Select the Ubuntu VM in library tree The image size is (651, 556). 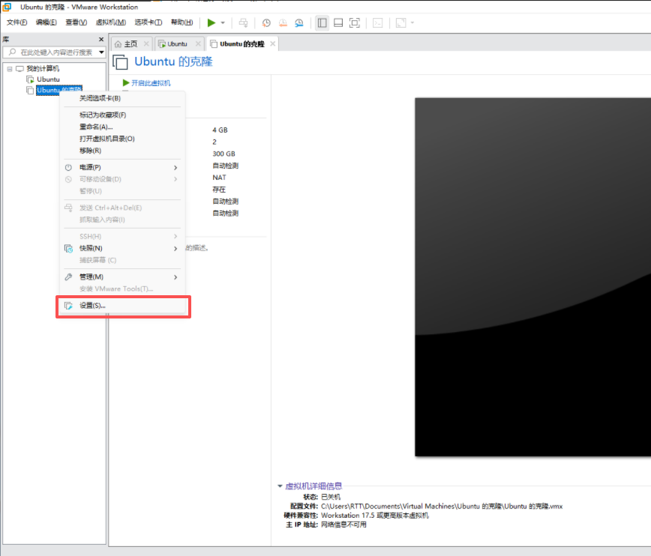48,79
